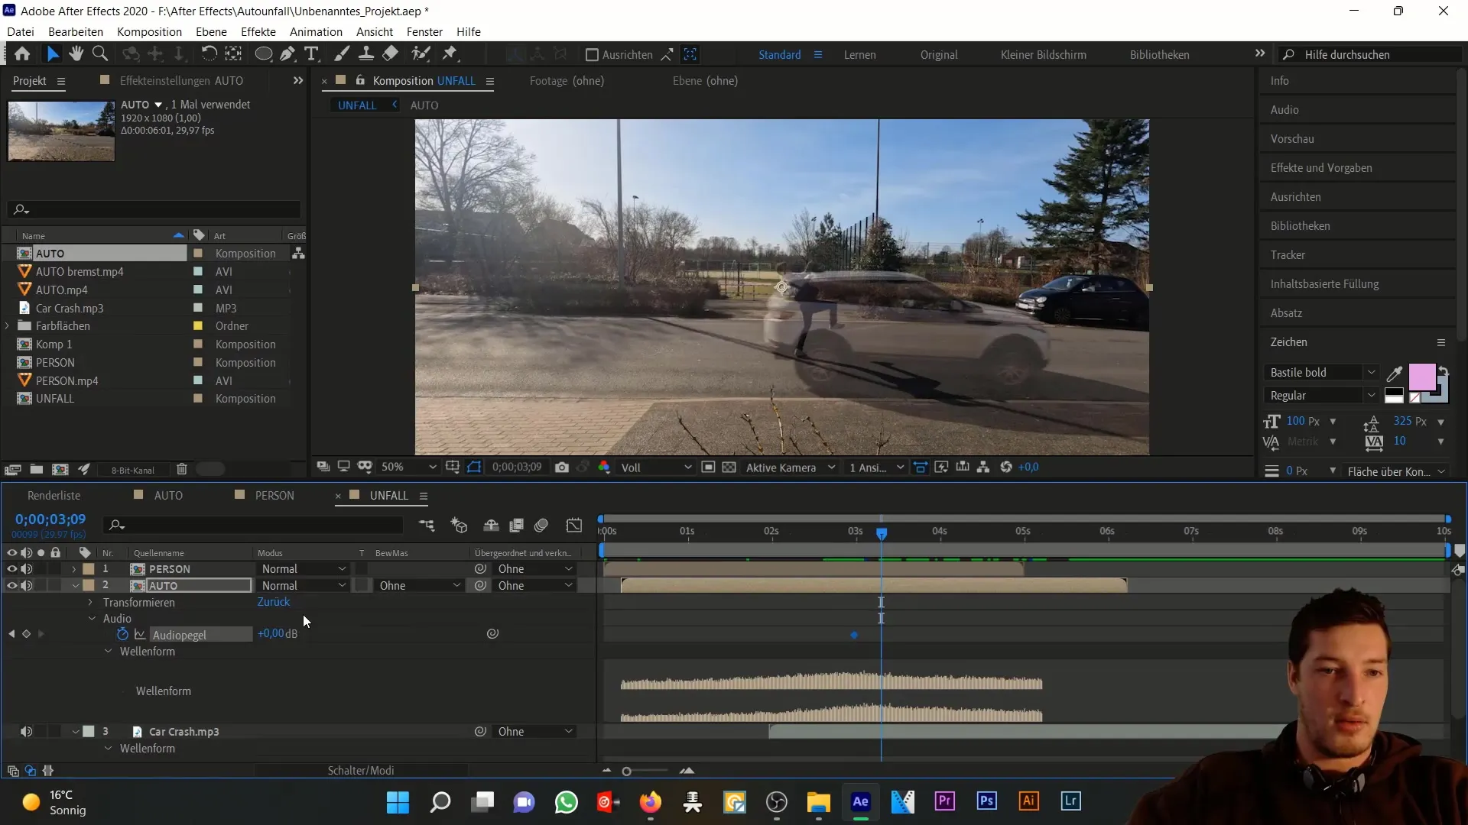
Task: Select UNFALL composition tab
Action: point(388,494)
